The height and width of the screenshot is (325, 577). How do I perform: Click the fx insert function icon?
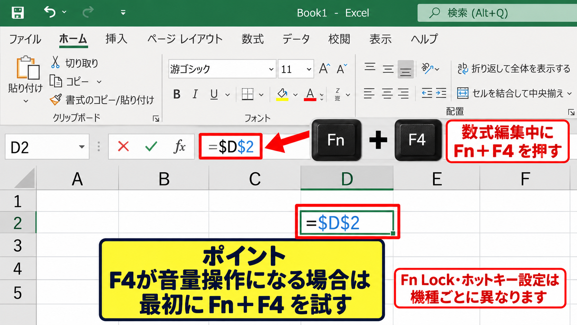179,146
